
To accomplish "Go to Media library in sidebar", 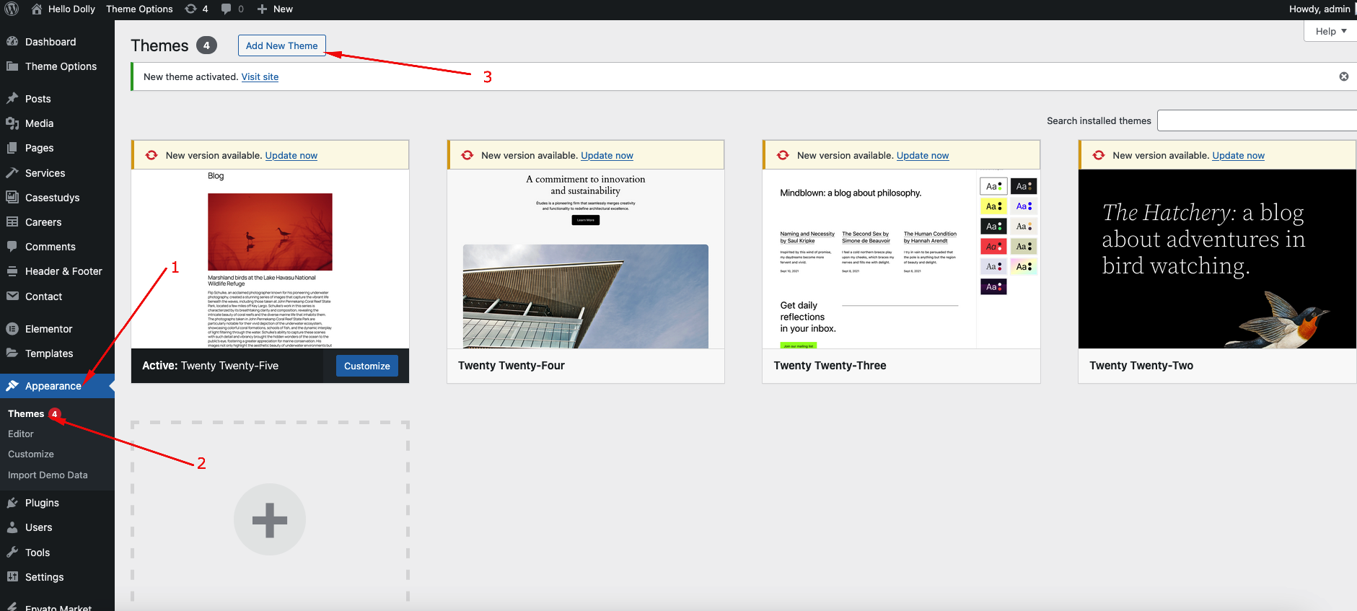I will point(39,123).
